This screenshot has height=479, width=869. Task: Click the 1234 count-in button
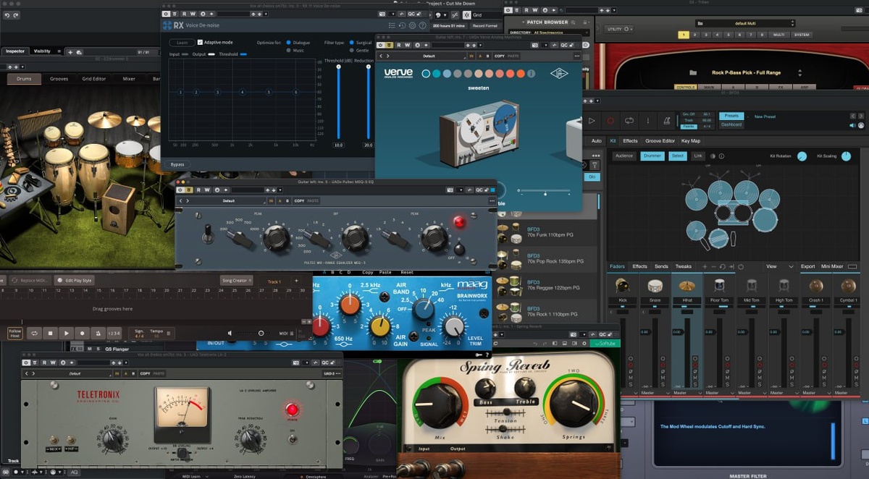click(114, 333)
